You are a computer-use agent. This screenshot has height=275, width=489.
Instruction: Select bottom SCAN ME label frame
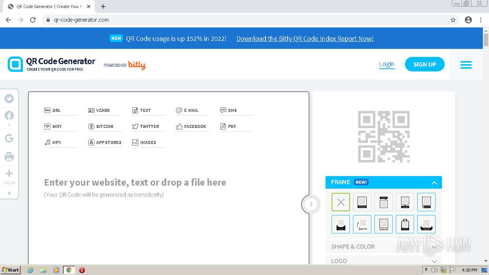362,202
